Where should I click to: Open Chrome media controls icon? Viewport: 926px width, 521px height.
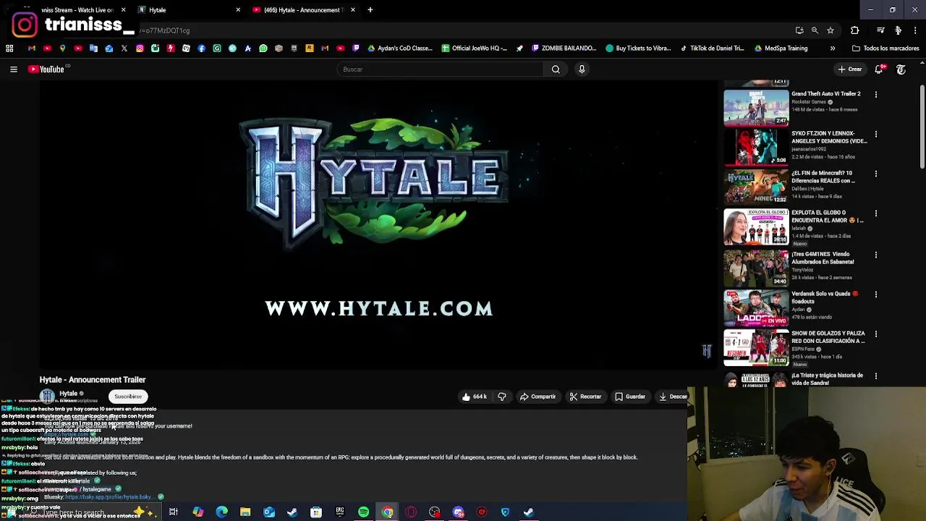point(880,30)
